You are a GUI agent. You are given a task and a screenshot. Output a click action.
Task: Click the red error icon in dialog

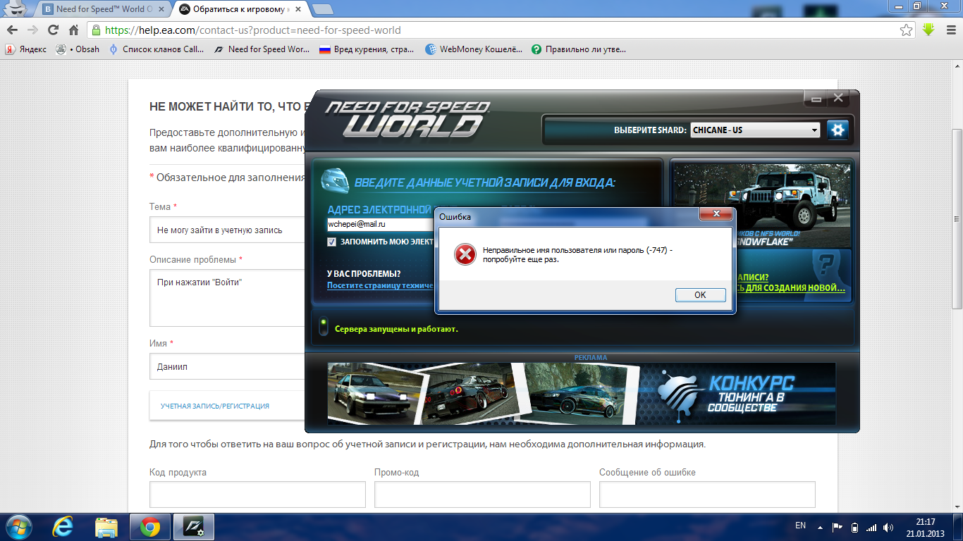pos(465,254)
